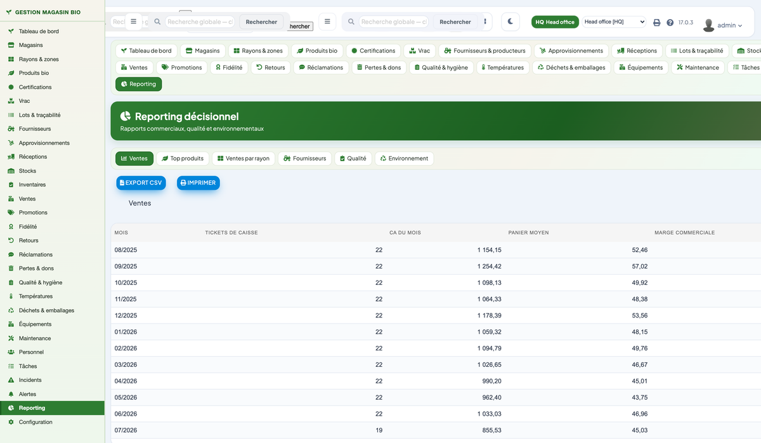Open Vrac in the left sidebar
The height and width of the screenshot is (443, 761).
pos(52,101)
